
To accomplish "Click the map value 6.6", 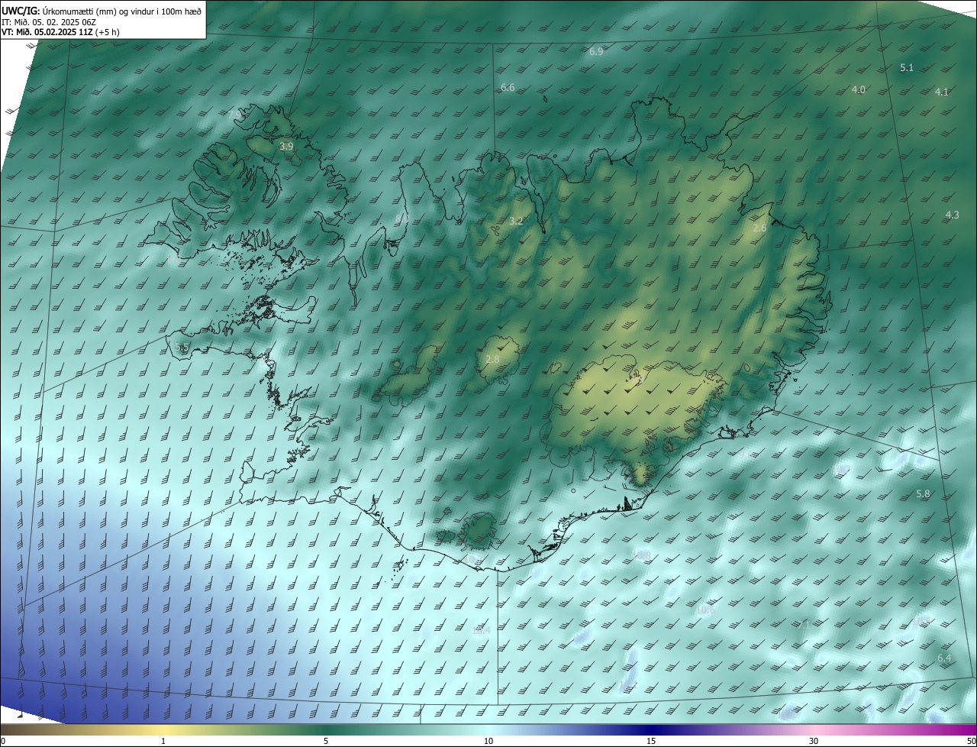I will pyautogui.click(x=508, y=88).
